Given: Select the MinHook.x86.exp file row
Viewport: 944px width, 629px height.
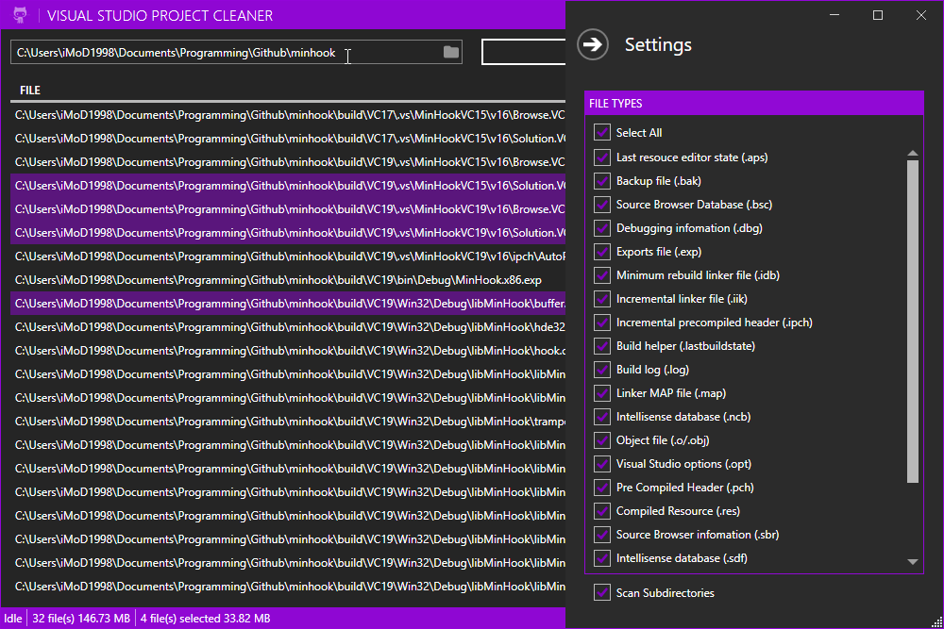Looking at the screenshot, I should [288, 280].
